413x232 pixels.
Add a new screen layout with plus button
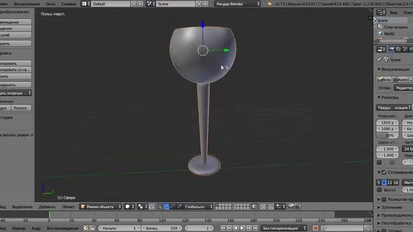pos(134,4)
